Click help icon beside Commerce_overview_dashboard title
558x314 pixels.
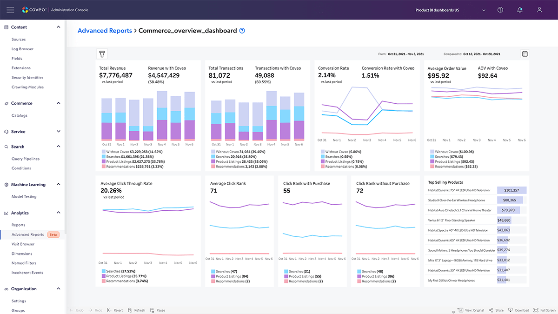point(242,31)
